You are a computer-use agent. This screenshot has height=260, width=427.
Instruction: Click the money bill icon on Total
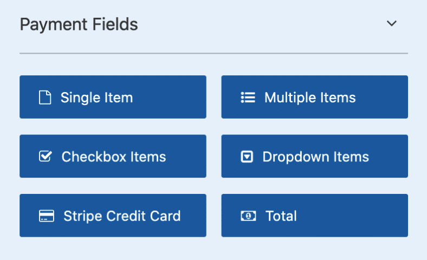click(x=248, y=216)
